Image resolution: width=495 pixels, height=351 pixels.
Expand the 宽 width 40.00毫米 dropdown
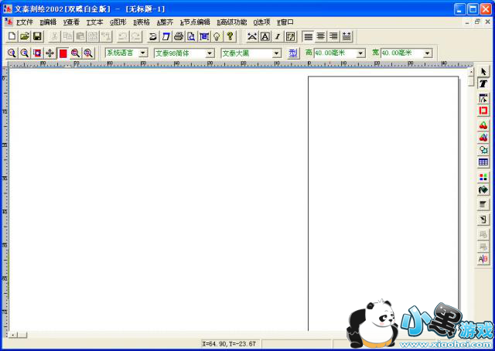pyautogui.click(x=428, y=53)
